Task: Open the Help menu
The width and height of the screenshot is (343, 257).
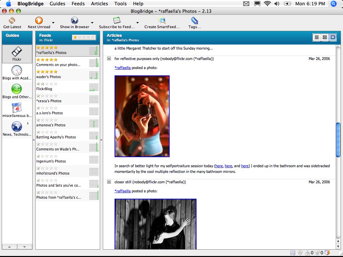Action: pyautogui.click(x=138, y=4)
